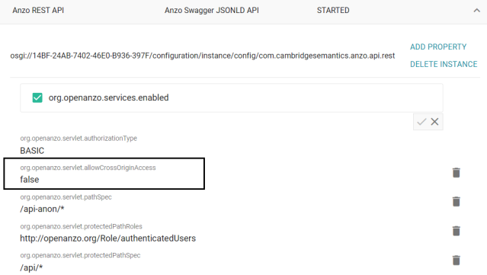Screen dimensions: 487x275
Task: Remove protectedPathRoles property via trash icon
Action: pyautogui.click(x=456, y=231)
